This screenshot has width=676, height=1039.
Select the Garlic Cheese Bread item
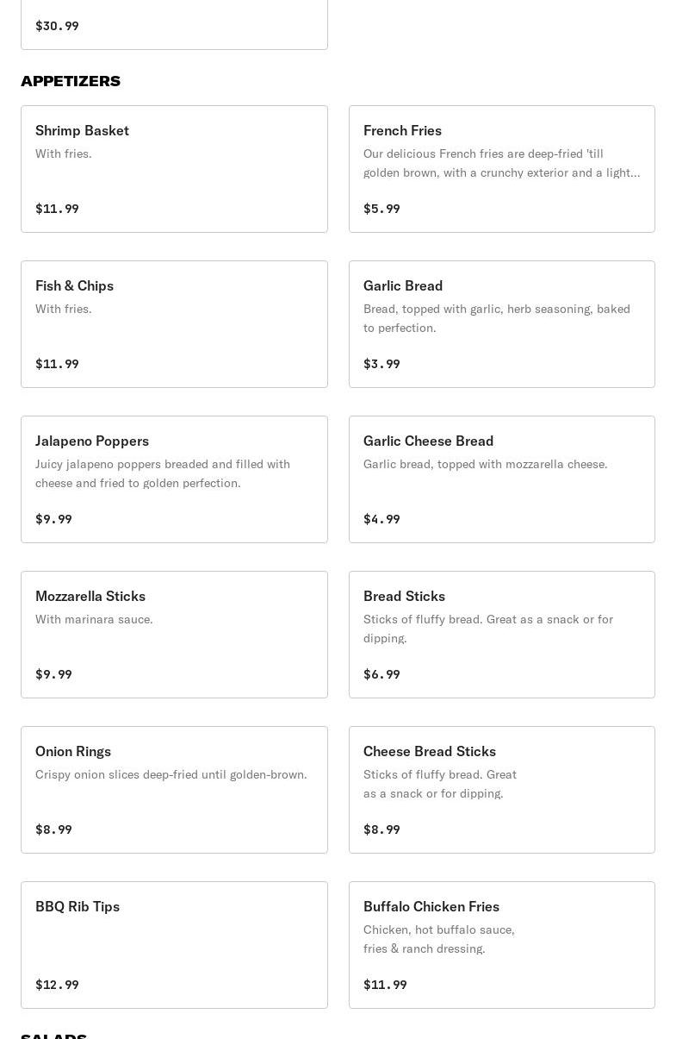[501, 479]
